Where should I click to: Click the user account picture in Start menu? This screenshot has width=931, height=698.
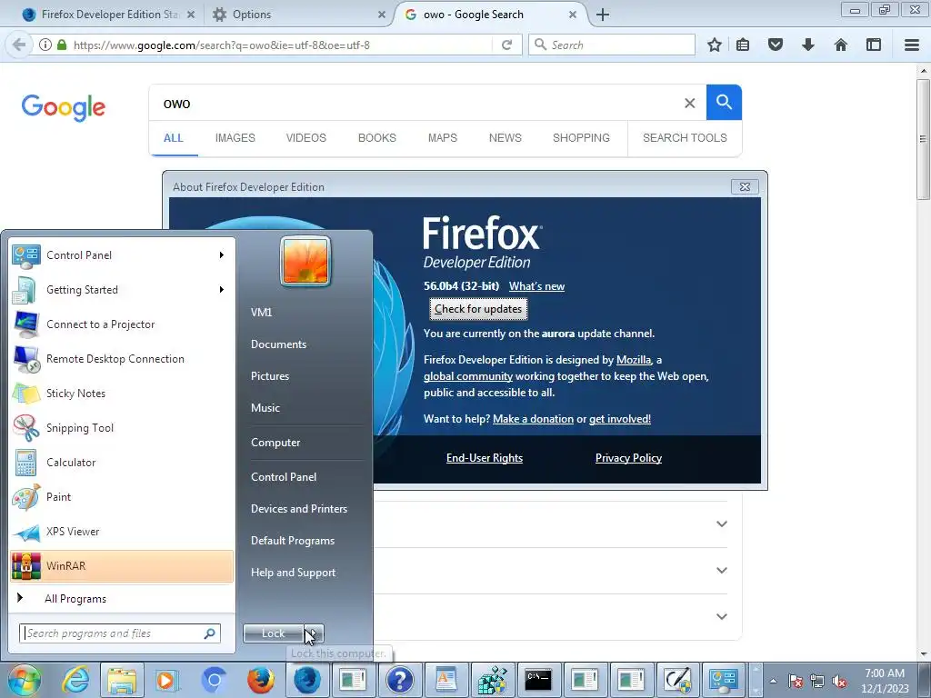[x=305, y=261]
